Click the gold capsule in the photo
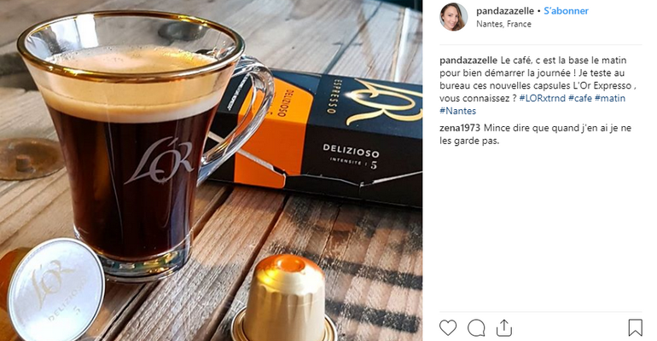657x341 pixels. tap(285, 299)
